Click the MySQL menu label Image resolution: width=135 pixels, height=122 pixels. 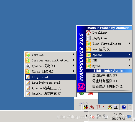97,66
